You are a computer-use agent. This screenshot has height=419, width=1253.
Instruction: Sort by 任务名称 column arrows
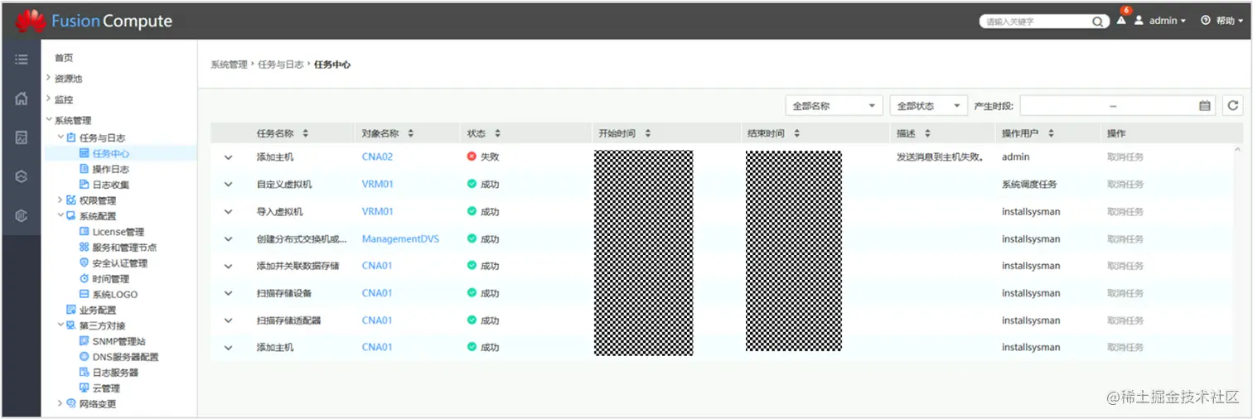coord(305,133)
